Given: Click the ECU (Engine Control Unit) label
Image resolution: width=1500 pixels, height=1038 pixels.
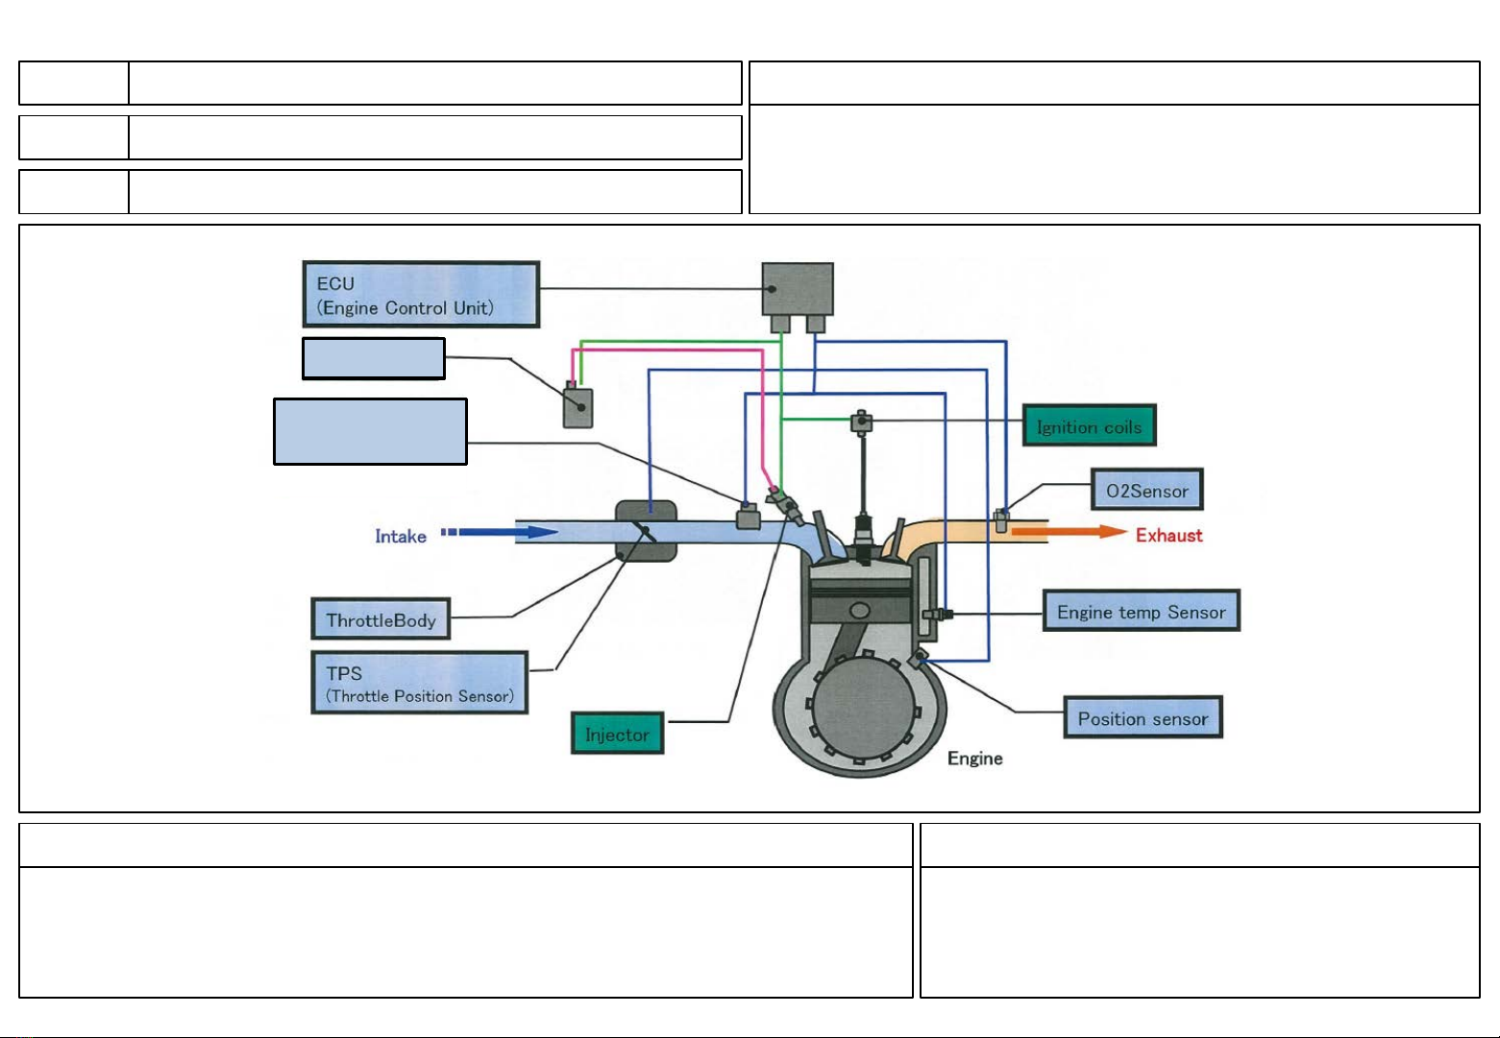Looking at the screenshot, I should (421, 295).
